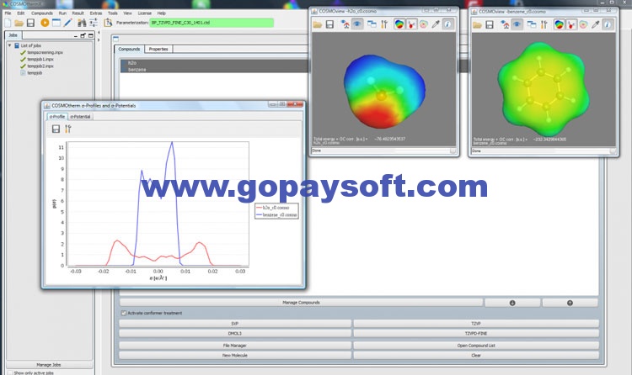Image resolution: width=632 pixels, height=375 pixels.
Task: Click the green Parameterization field
Action: click(212, 23)
